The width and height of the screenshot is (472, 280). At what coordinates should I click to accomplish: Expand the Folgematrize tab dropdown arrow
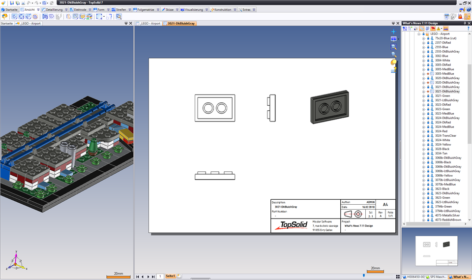click(x=158, y=10)
